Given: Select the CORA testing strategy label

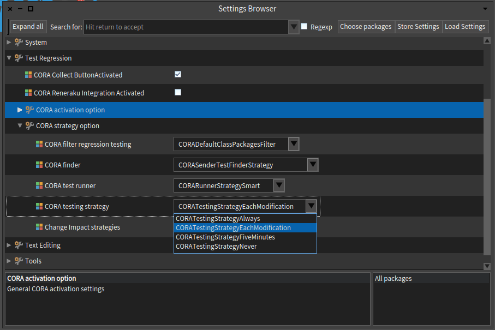Looking at the screenshot, I should tap(77, 207).
